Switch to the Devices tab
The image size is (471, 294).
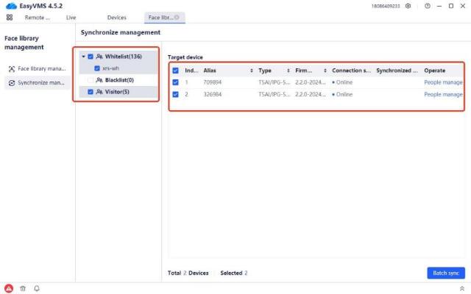coord(116,17)
